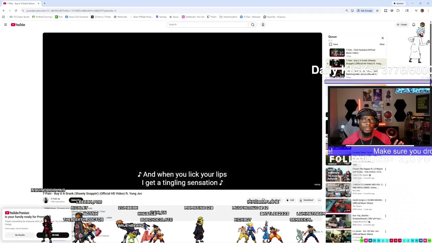Go back with browser back arrow

(4, 10)
